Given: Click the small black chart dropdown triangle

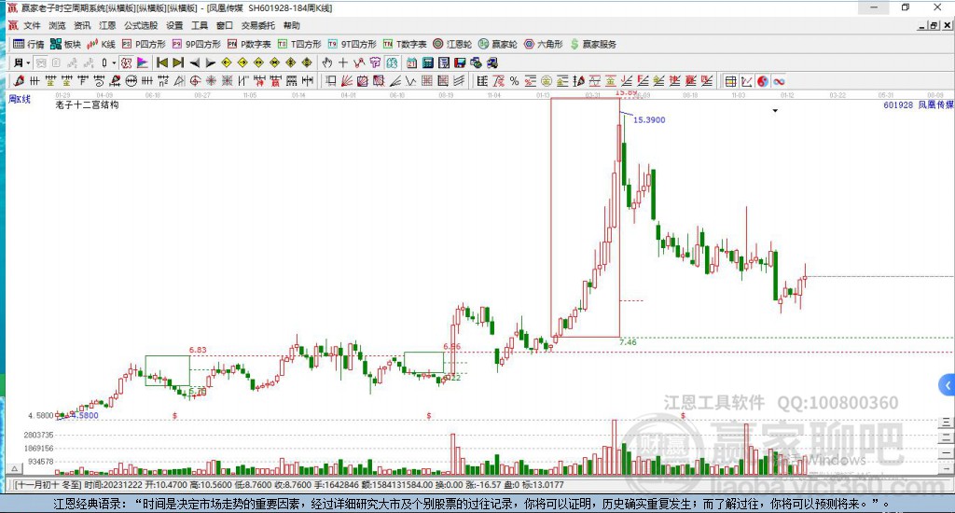Looking at the screenshot, I should pos(775,111).
